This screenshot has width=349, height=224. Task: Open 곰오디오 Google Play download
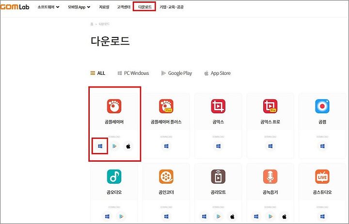click(121, 216)
